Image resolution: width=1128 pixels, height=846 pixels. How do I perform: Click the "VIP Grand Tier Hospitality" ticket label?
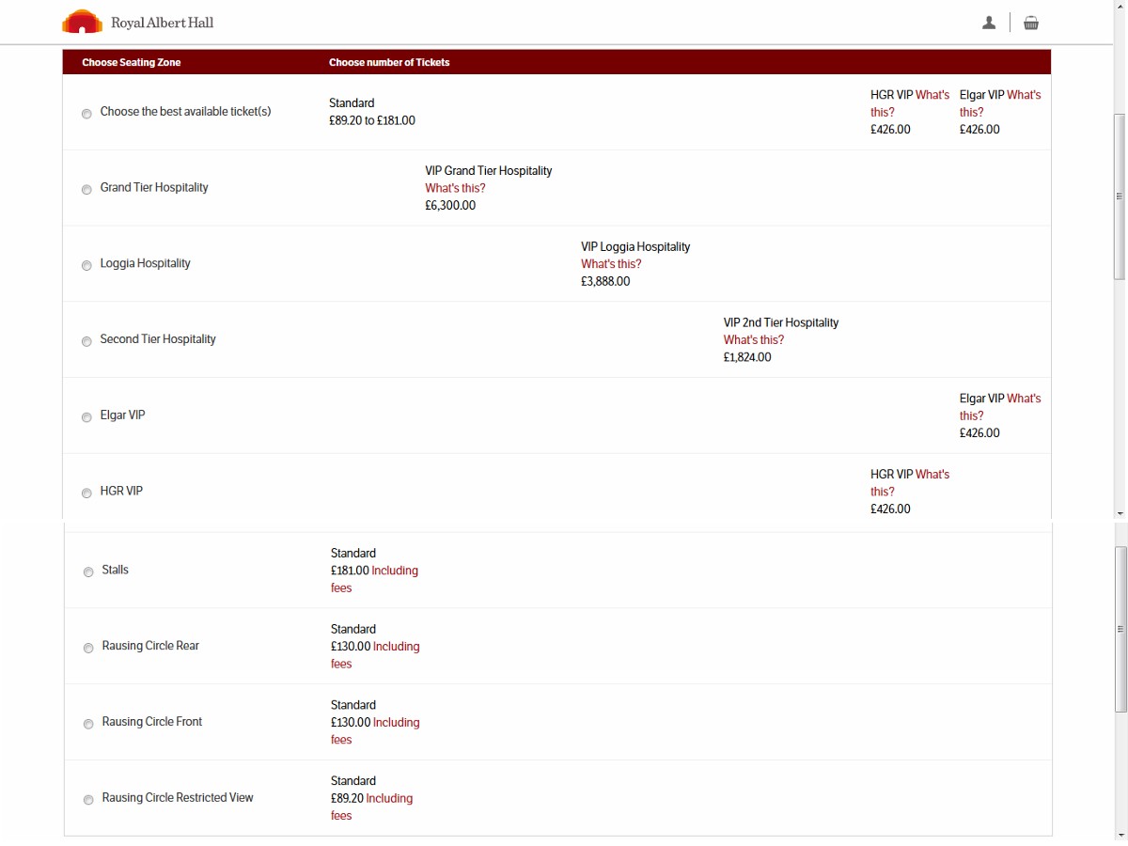coord(489,171)
